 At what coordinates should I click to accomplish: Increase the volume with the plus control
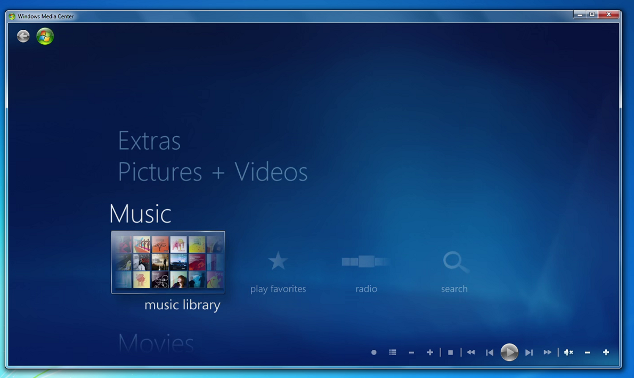coord(606,352)
